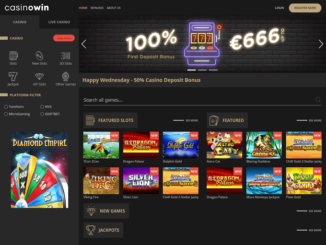
Task: Choose the 3D Slots category icon
Action: click(66, 56)
